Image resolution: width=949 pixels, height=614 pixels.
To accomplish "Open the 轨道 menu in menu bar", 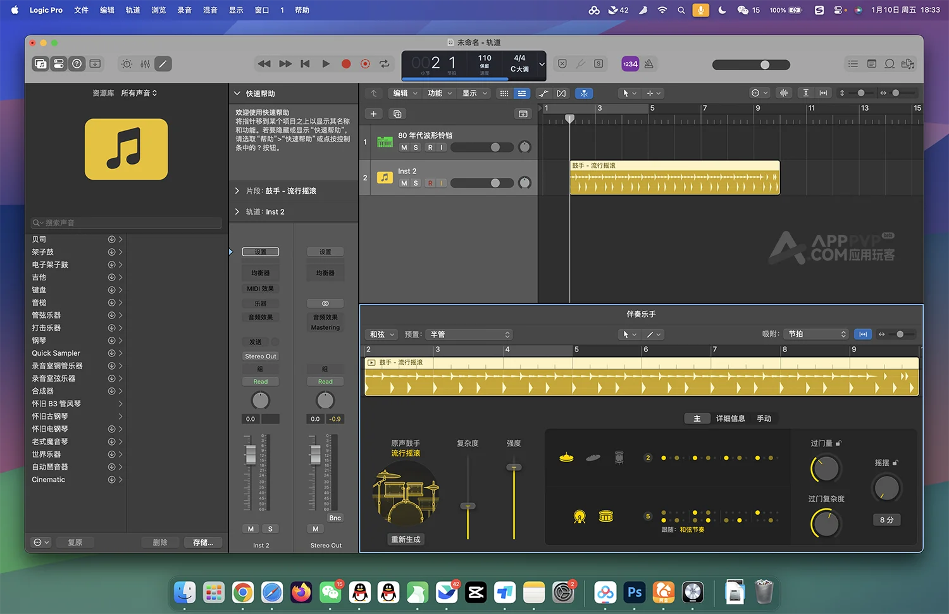I will point(133,10).
